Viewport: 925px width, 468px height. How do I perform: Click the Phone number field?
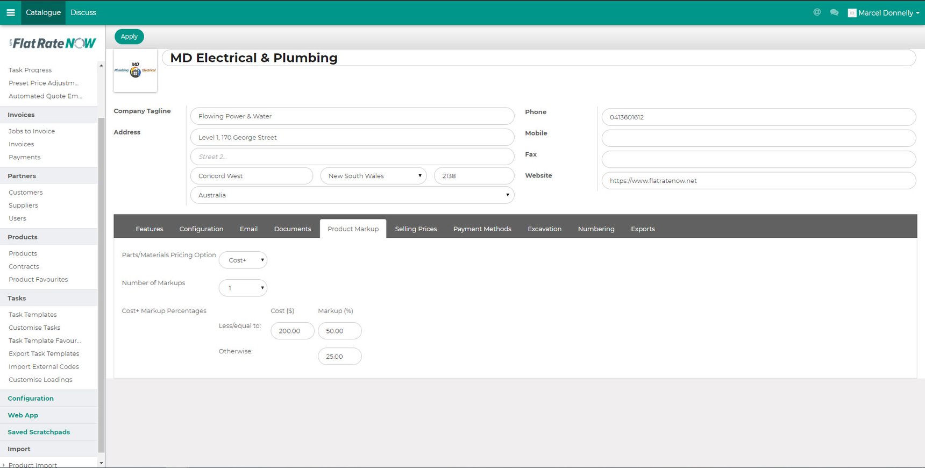coord(759,117)
